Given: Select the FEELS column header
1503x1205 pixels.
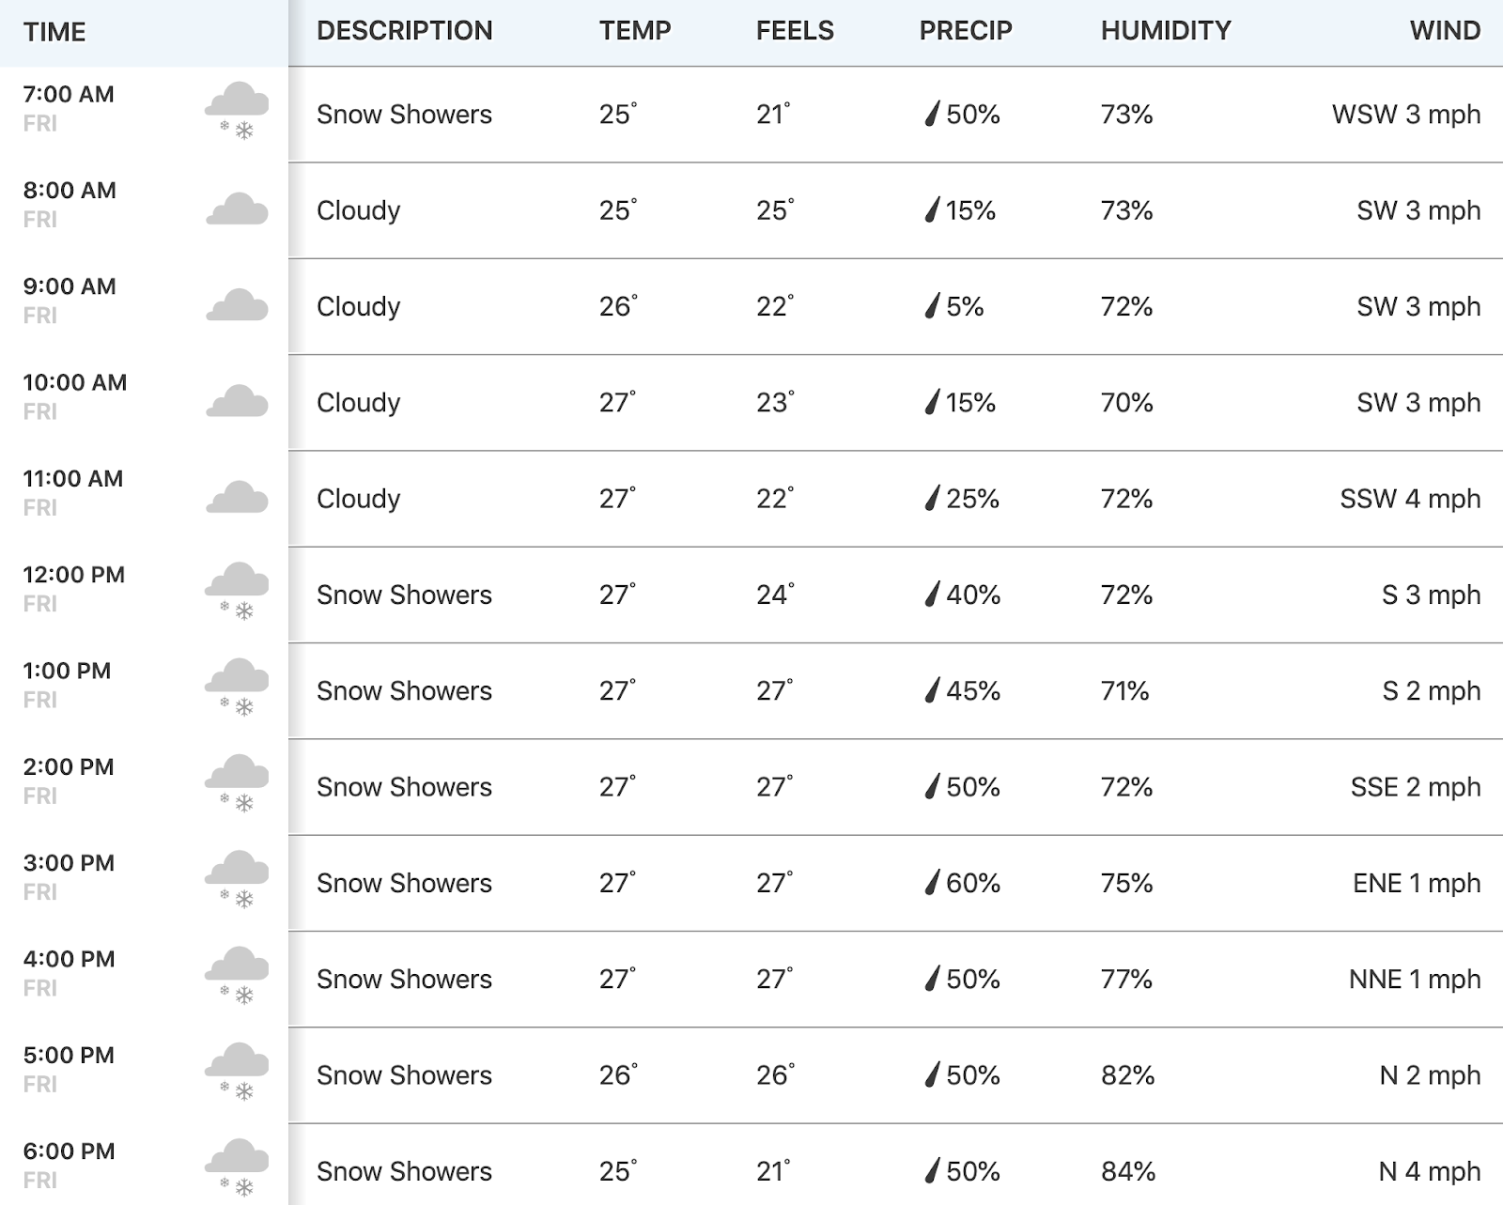Looking at the screenshot, I should pos(795,31).
